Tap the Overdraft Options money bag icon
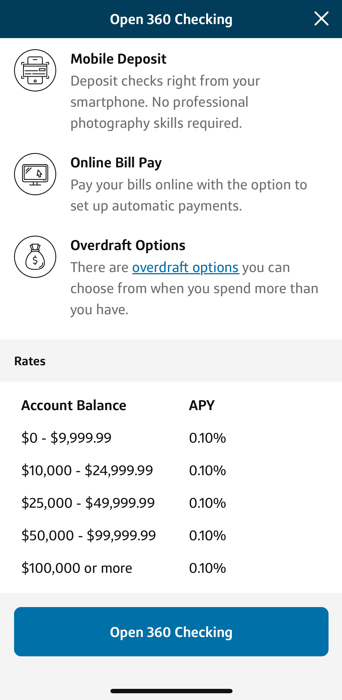Image resolution: width=342 pixels, height=700 pixels. coord(35,257)
